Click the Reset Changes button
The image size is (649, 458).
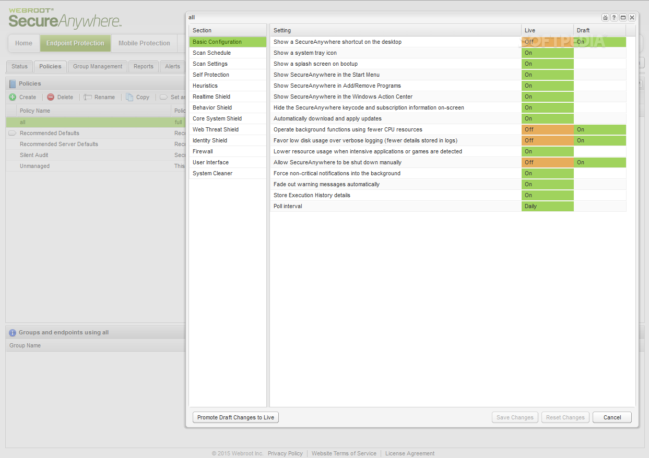click(x=565, y=417)
